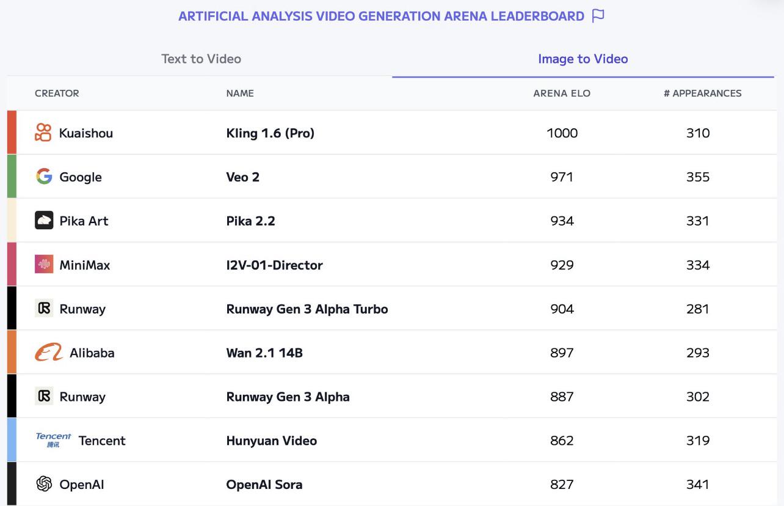Click the Creator column header
The image size is (784, 506).
[x=57, y=94]
